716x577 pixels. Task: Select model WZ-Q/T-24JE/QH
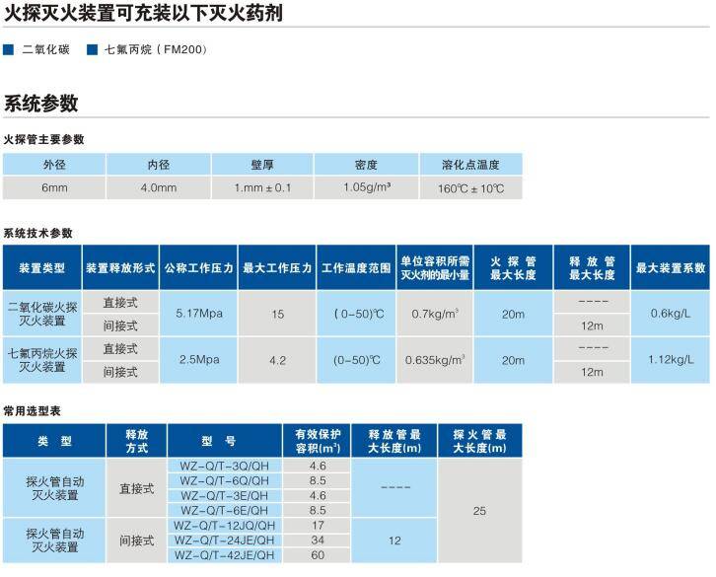click(225, 540)
